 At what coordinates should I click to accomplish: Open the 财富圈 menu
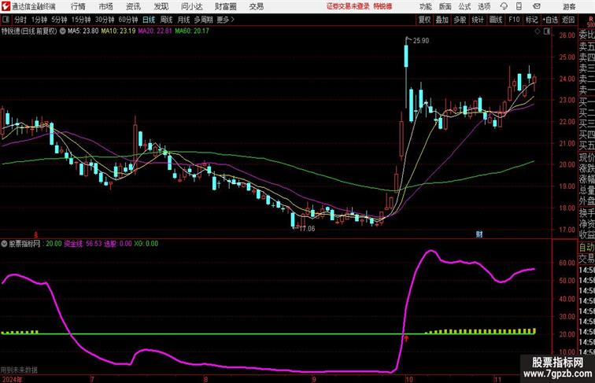click(225, 6)
